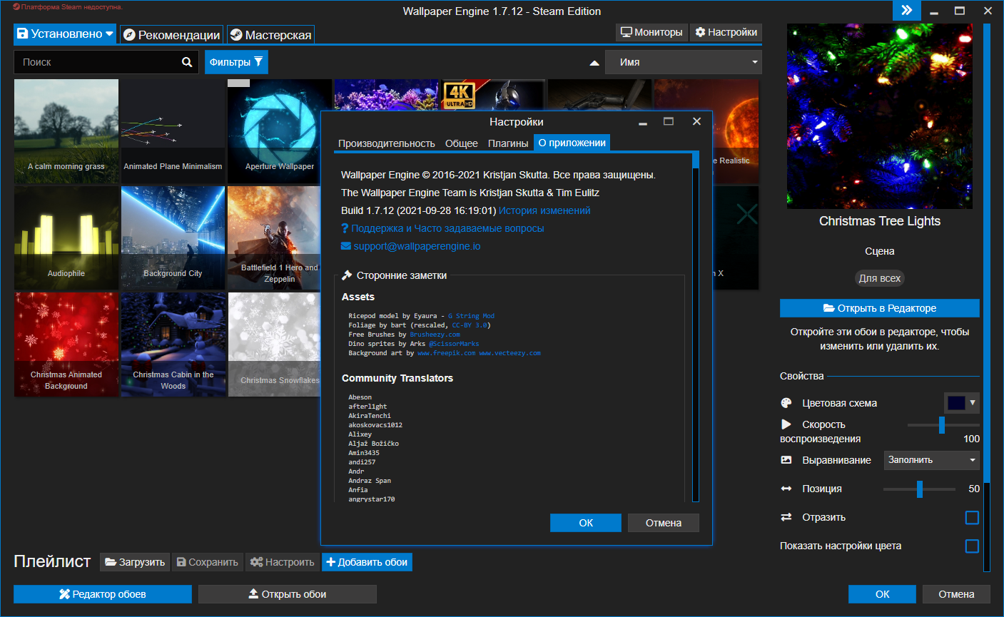Viewport: 1004px width, 617px height.
Task: Toggle ascending sort order arrow
Action: [x=594, y=63]
